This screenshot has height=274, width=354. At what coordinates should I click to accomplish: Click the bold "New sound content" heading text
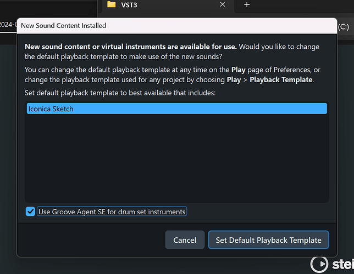tap(130, 47)
